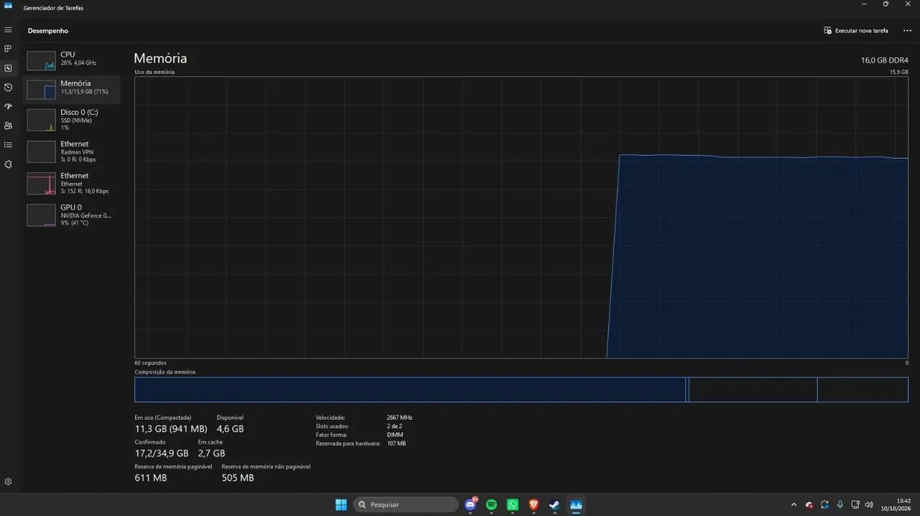Click Executar nova tarefa button
This screenshot has width=920, height=516.
(856, 31)
